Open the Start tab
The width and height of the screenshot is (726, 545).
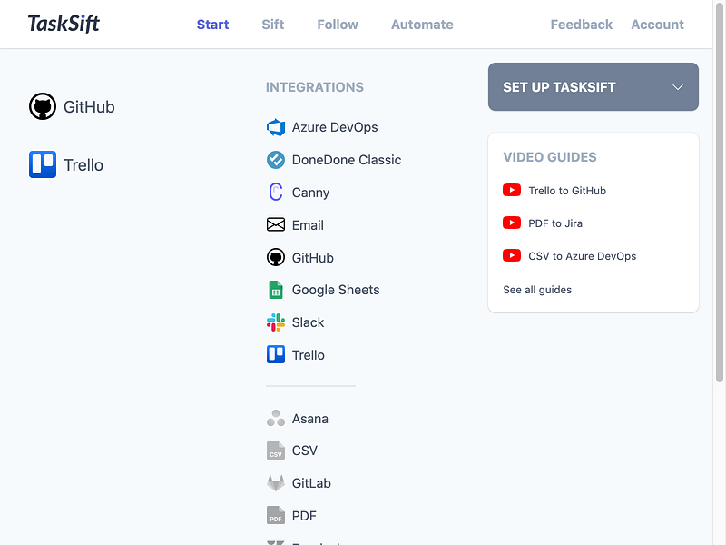click(212, 25)
